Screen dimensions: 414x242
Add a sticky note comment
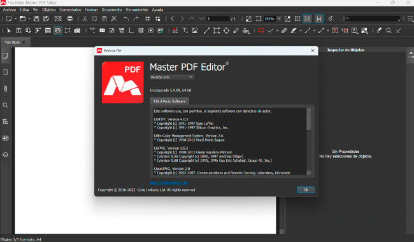(261, 31)
